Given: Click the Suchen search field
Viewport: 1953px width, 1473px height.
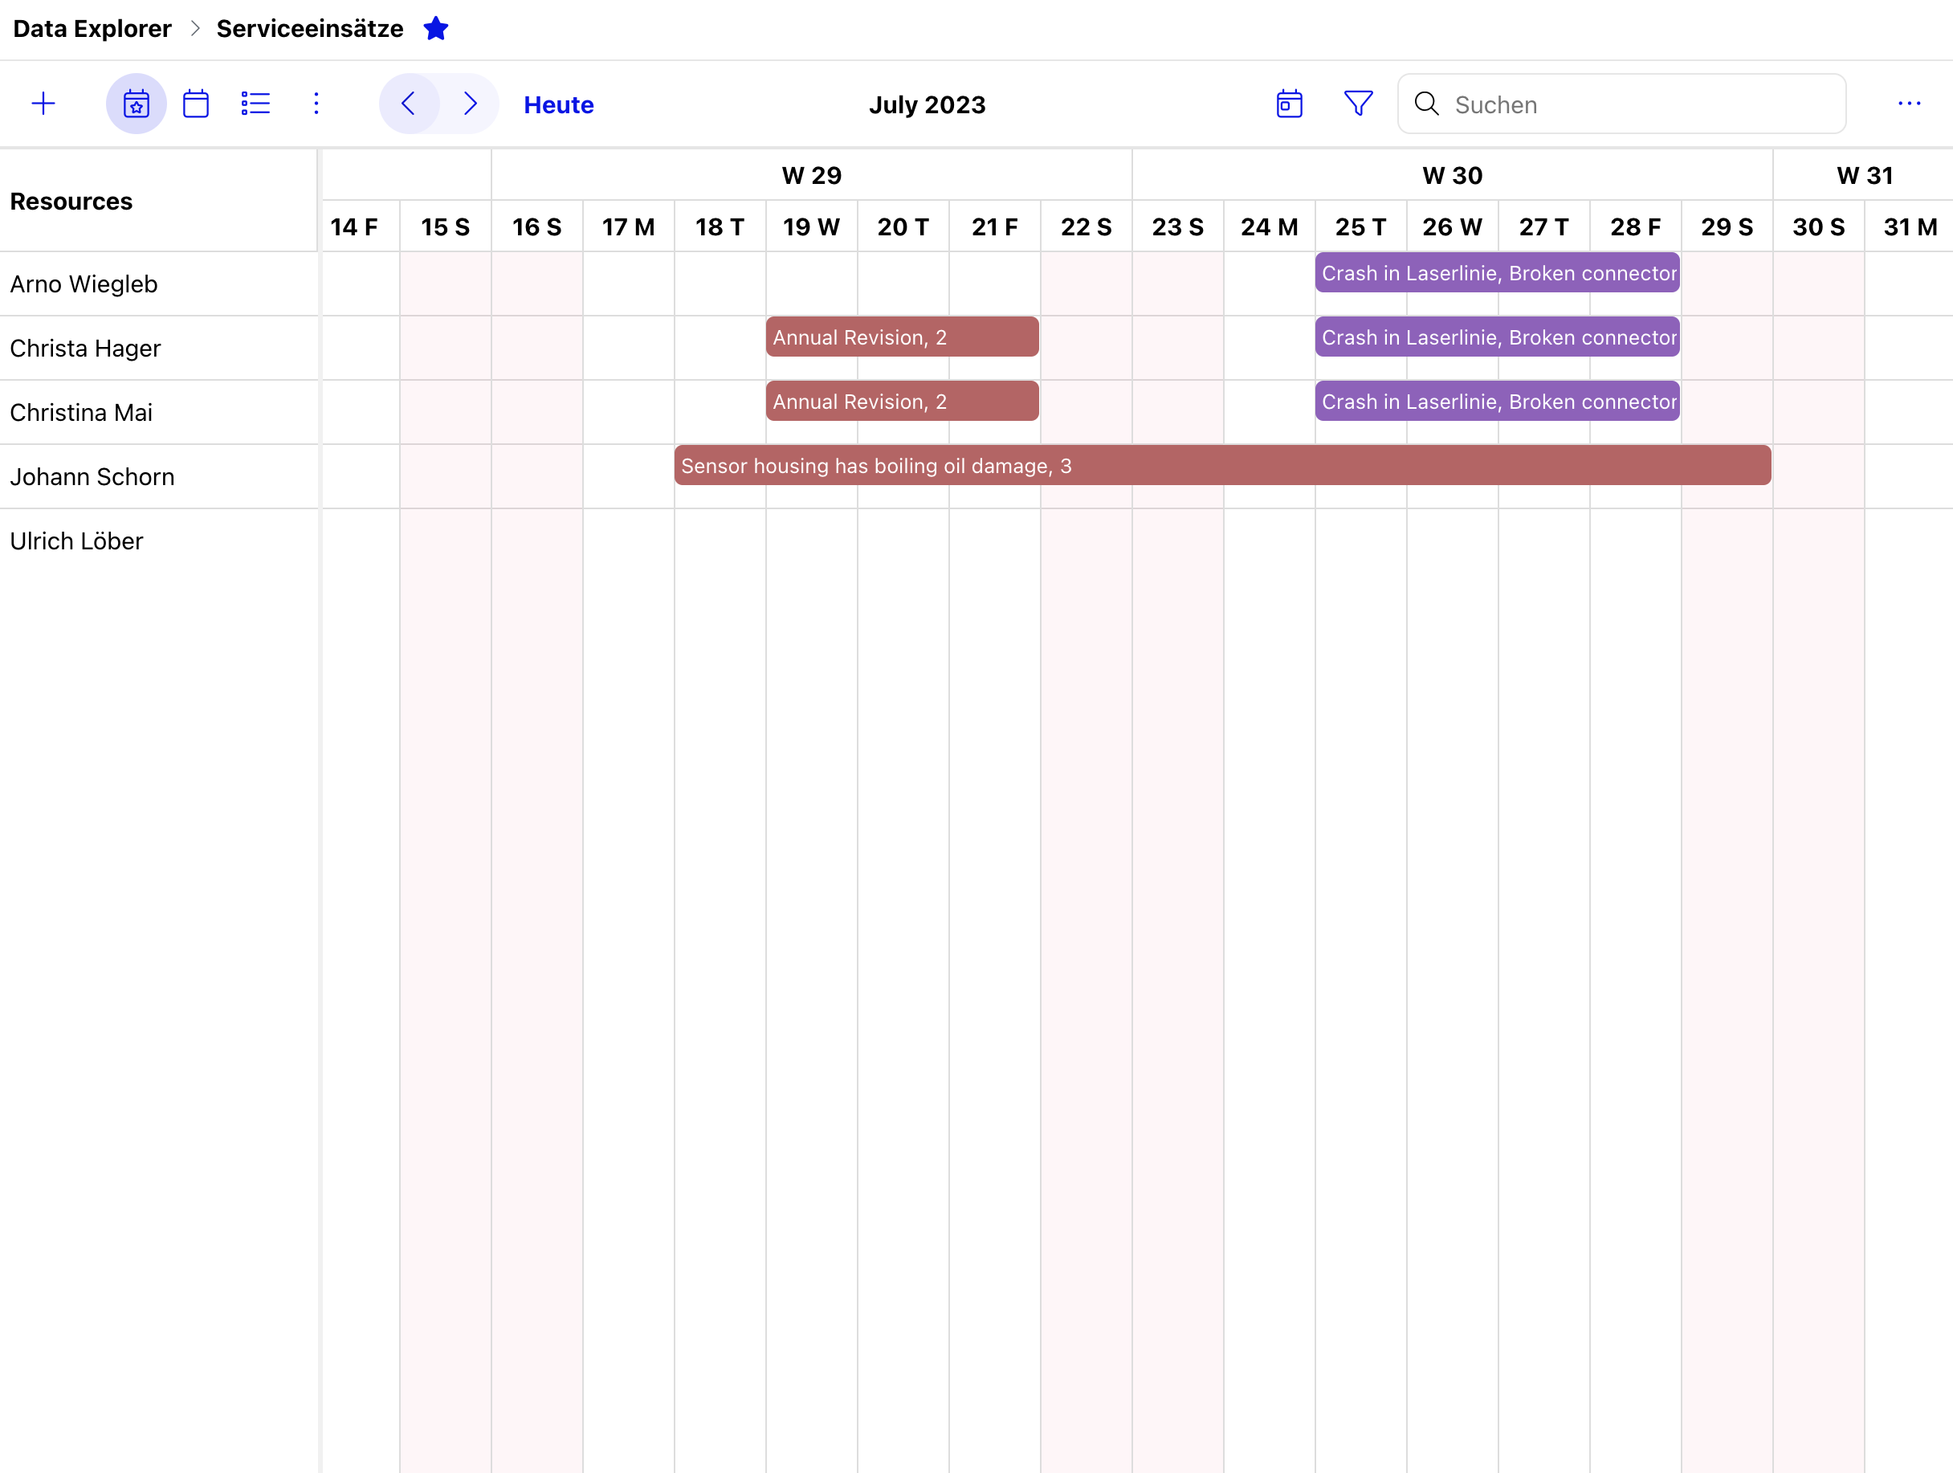Looking at the screenshot, I should pyautogui.click(x=1621, y=104).
